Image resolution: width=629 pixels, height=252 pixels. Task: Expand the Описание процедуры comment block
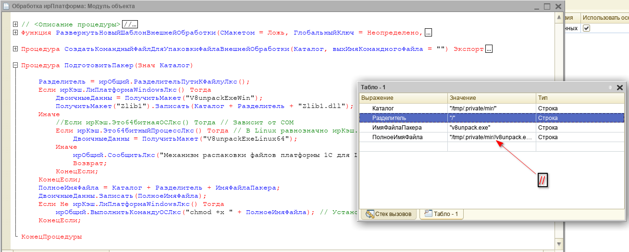(x=15, y=24)
